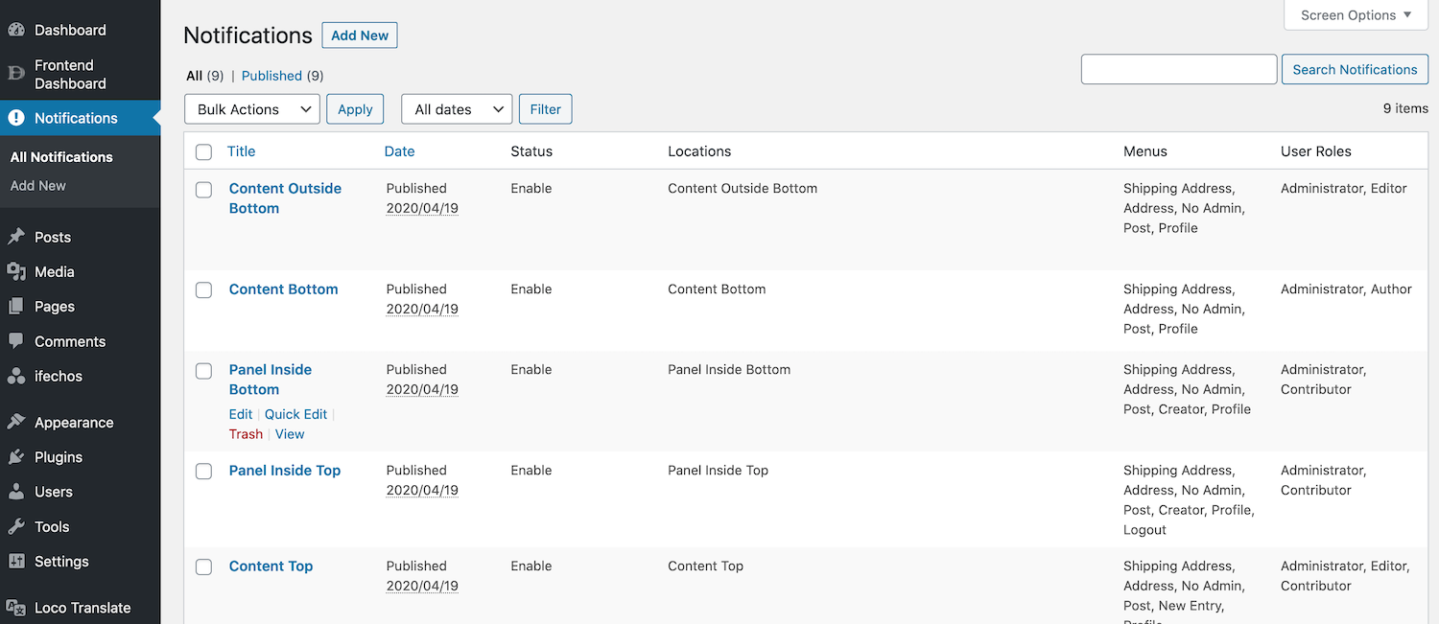The image size is (1439, 624).
Task: Click the Dashboard gauge icon
Action: click(16, 30)
